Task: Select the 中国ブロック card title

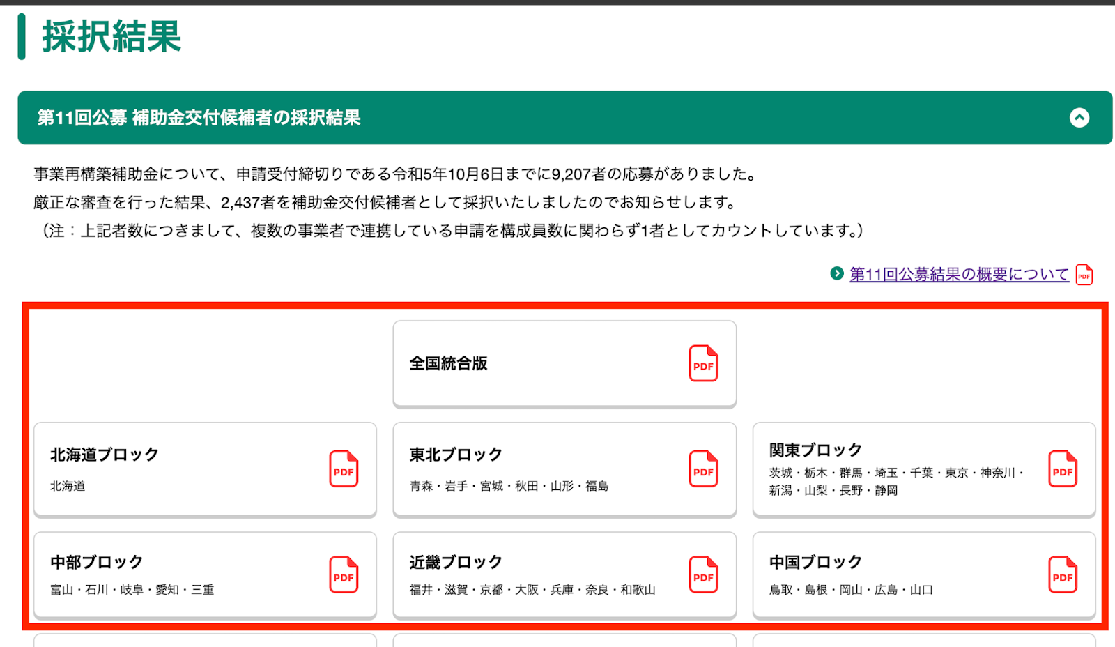Action: tap(815, 562)
